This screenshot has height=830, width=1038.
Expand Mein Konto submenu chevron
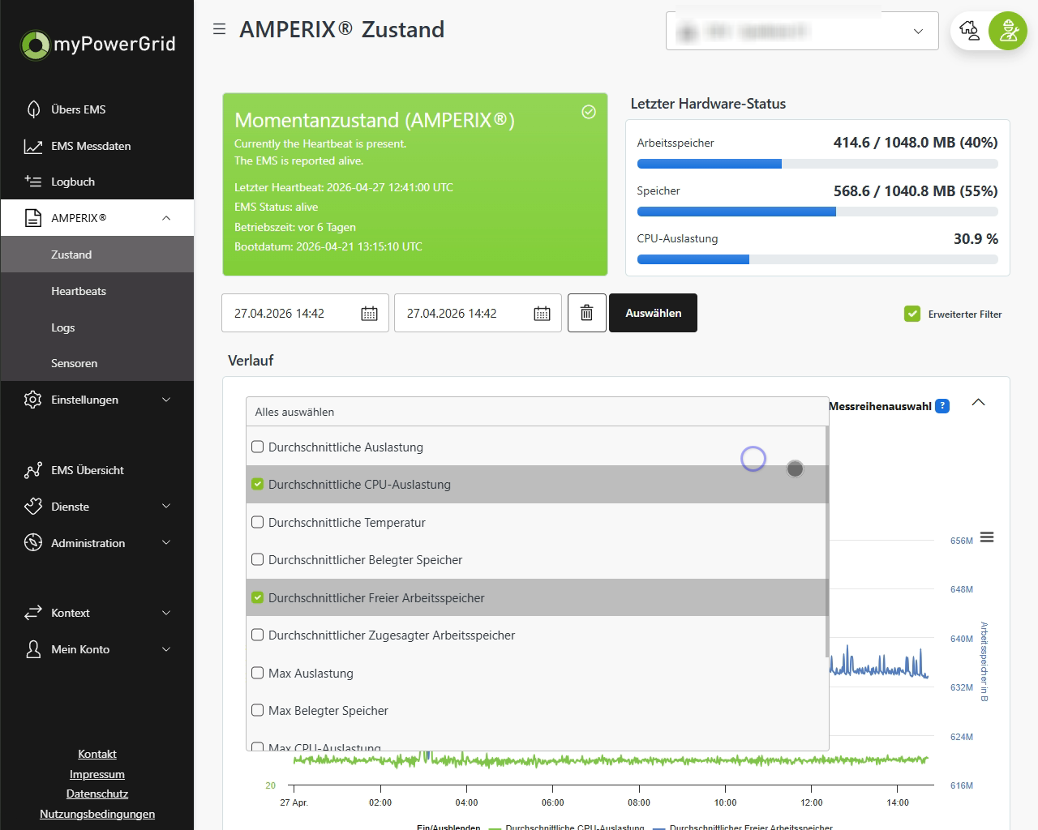click(x=166, y=649)
